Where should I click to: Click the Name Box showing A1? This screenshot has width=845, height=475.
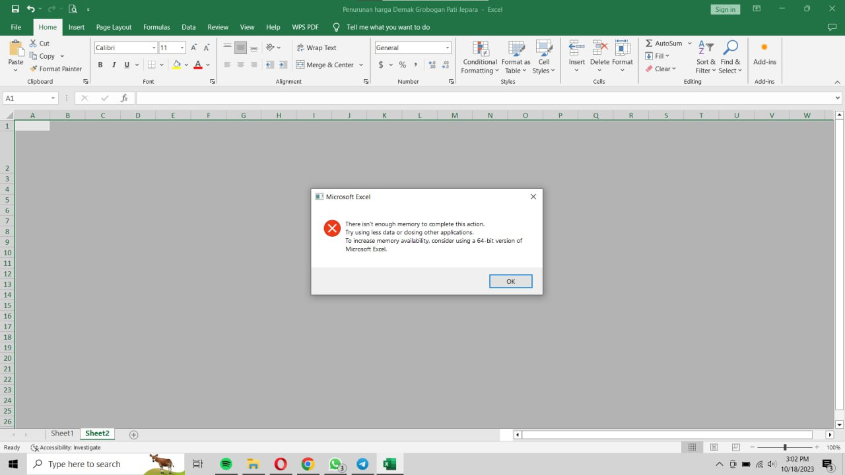click(x=30, y=98)
